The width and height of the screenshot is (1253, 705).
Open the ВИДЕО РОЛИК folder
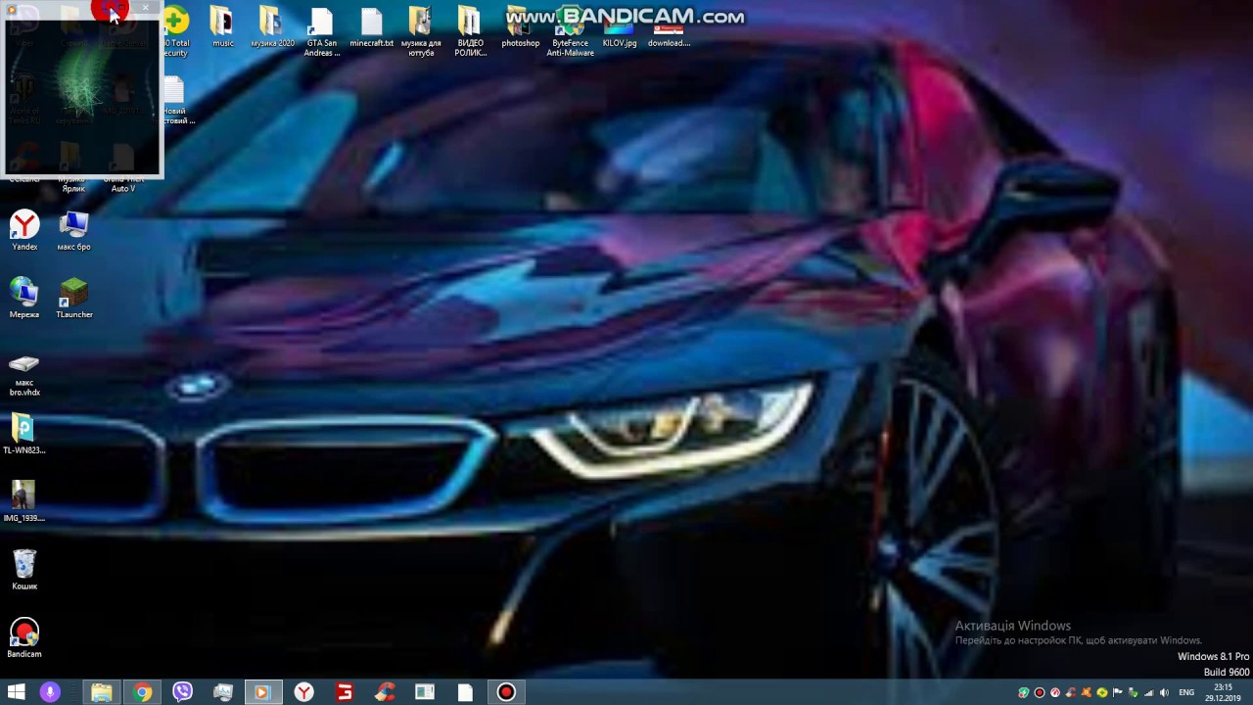[x=470, y=32]
